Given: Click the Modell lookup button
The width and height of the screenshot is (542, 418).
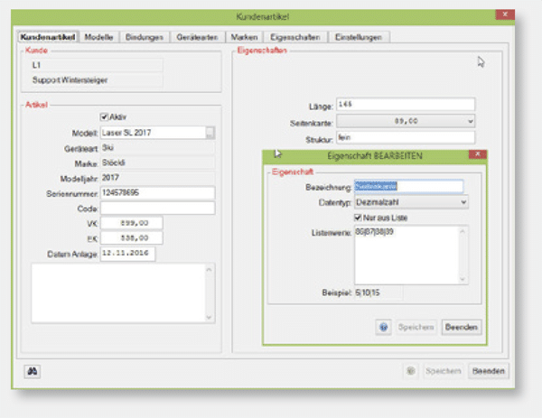Looking at the screenshot, I should 210,133.
